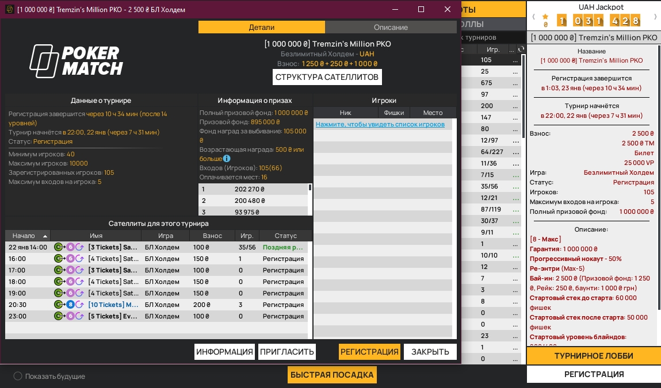Sort satellites by Имя column
Image resolution: width=661 pixels, height=388 pixels.
pos(96,236)
